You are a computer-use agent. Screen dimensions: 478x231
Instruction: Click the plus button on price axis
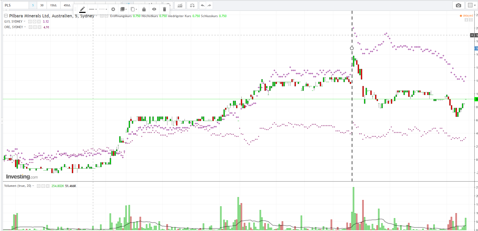point(472,35)
